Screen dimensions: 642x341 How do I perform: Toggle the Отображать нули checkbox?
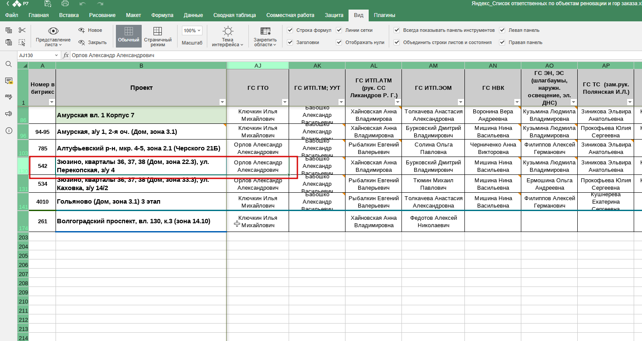(x=339, y=42)
